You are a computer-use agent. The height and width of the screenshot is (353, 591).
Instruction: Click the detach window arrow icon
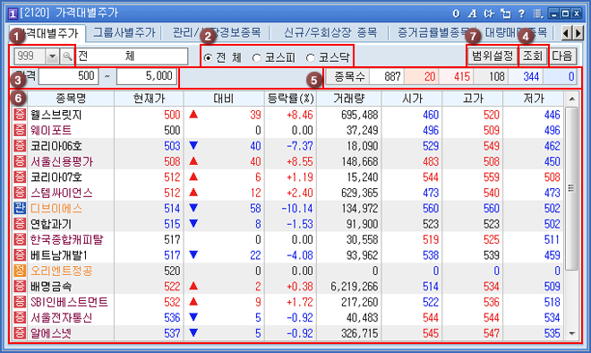click(x=505, y=14)
